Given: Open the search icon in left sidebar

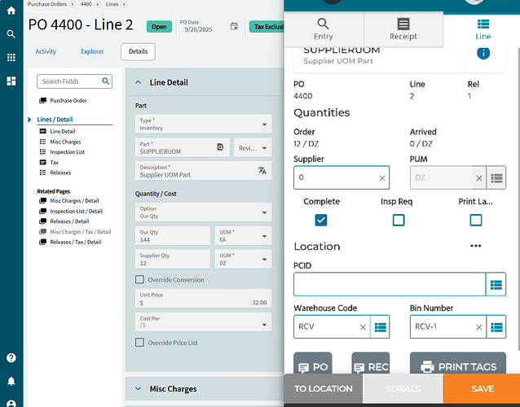Looking at the screenshot, I should [x=11, y=34].
